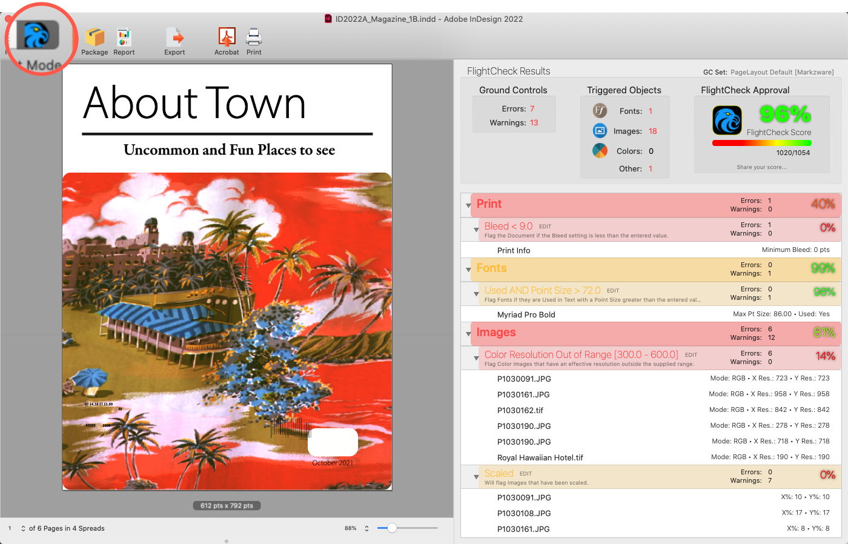Adjust the preview zoom slider
Image resolution: width=848 pixels, height=544 pixels.
coord(393,528)
